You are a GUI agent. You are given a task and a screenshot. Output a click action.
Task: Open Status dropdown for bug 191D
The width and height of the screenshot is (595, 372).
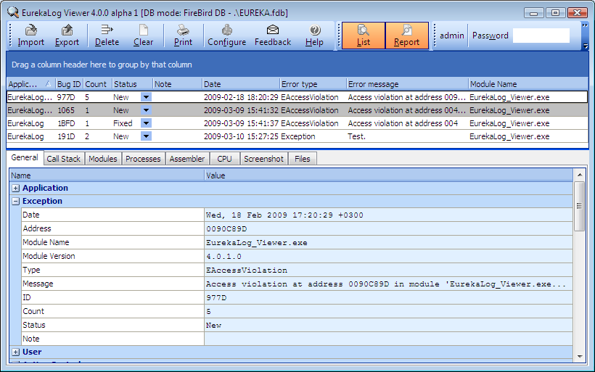pos(146,136)
